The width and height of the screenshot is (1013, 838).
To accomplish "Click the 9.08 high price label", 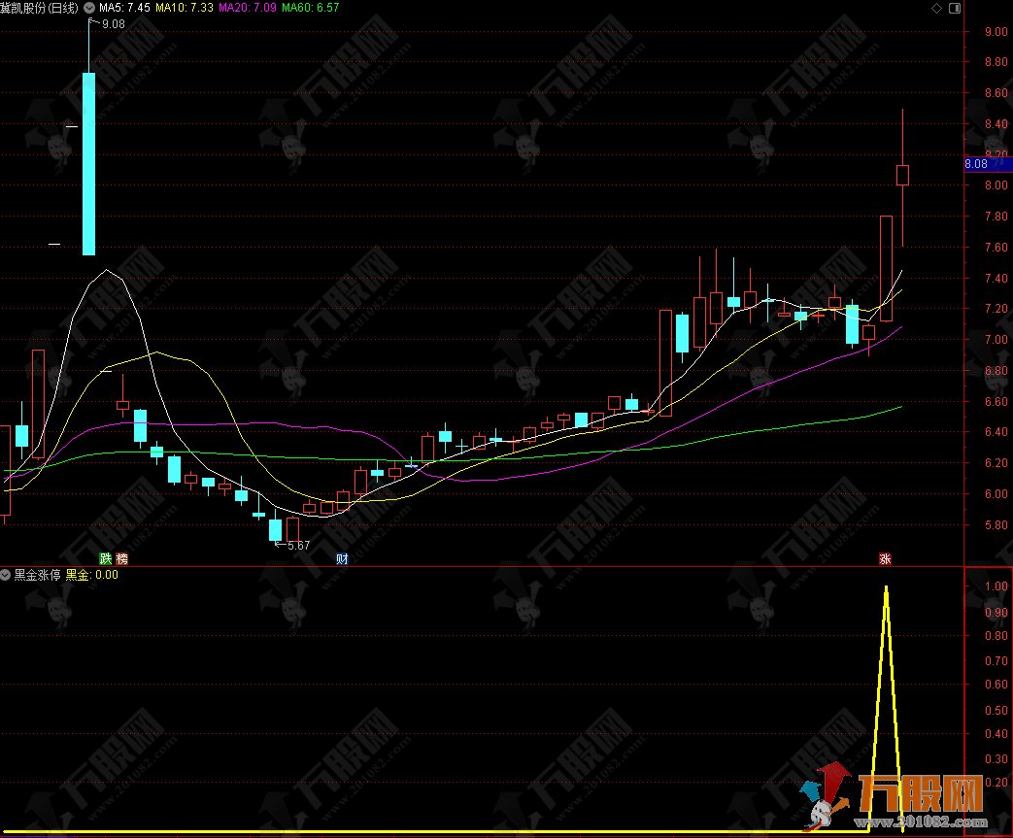I will [113, 24].
